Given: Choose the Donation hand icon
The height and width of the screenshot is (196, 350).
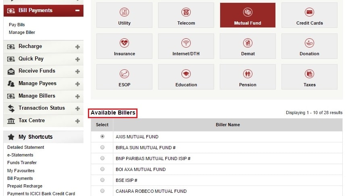Looking at the screenshot, I should [x=309, y=43].
